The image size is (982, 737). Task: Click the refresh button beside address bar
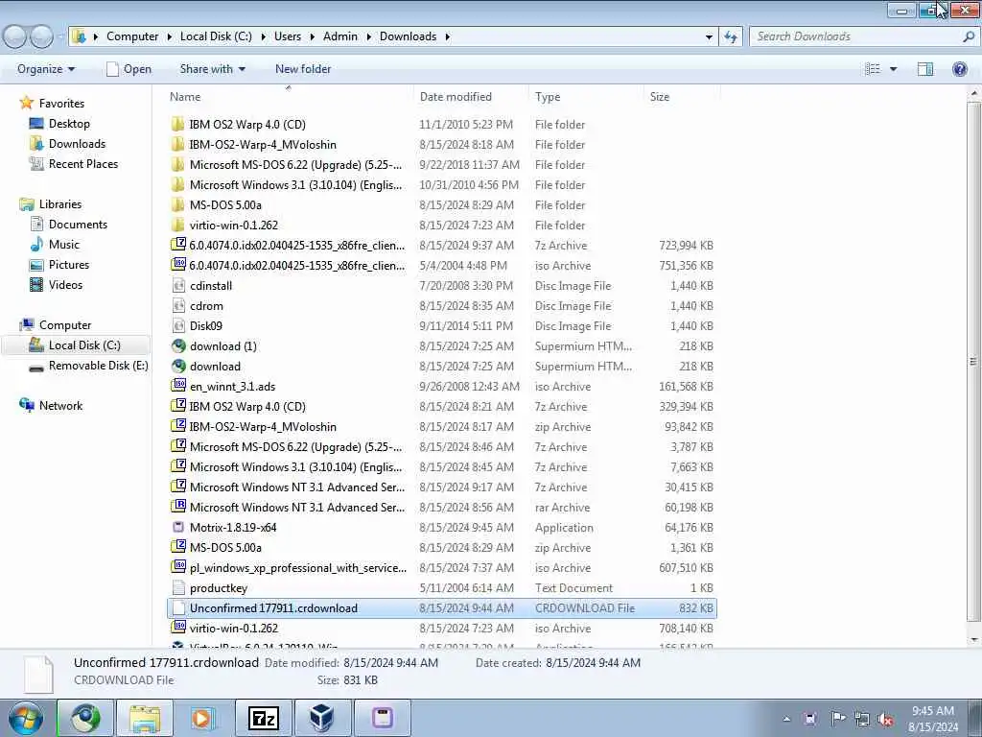(x=730, y=37)
